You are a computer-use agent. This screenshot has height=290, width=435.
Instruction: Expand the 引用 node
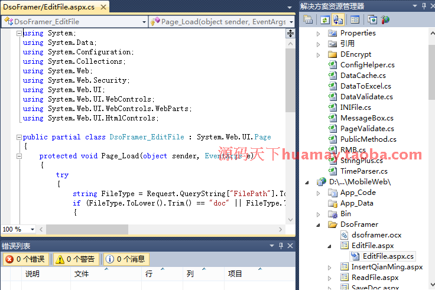(318, 44)
